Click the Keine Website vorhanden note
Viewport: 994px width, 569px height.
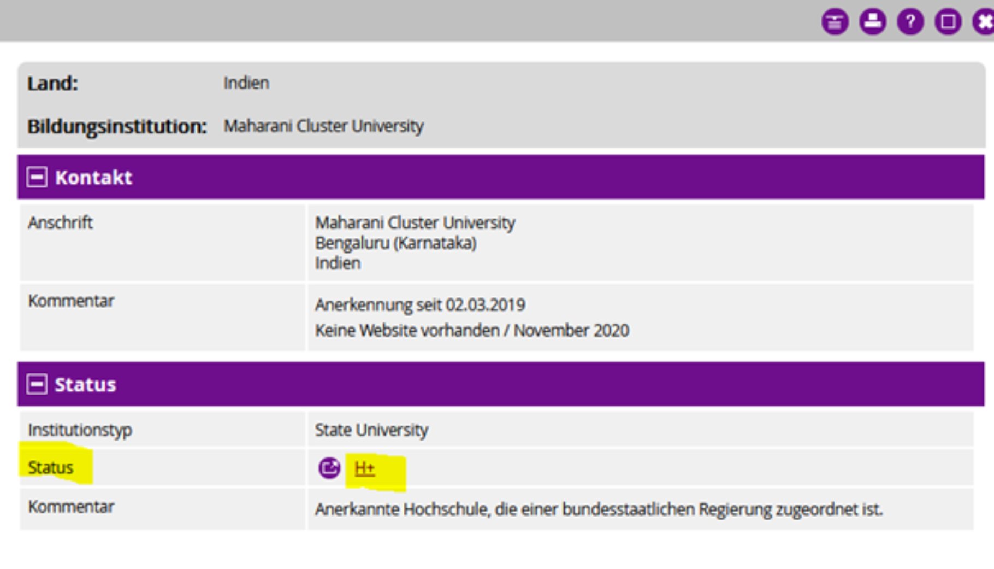[472, 331]
